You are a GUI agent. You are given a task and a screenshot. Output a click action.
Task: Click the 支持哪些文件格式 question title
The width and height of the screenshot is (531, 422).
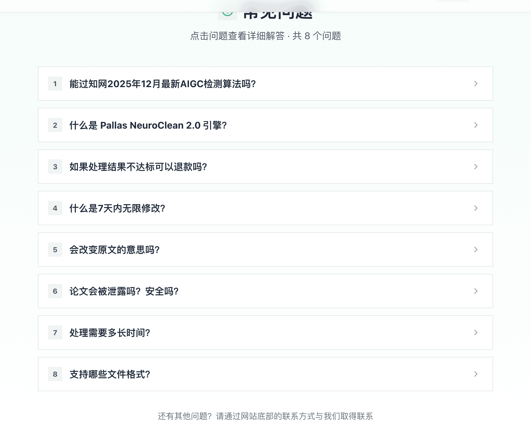110,374
